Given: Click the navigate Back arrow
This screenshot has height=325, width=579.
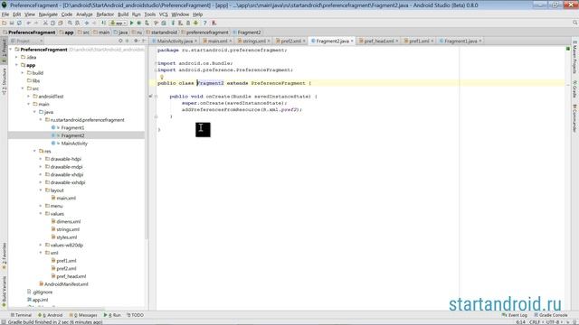Looking at the screenshot, I should 87,23.
